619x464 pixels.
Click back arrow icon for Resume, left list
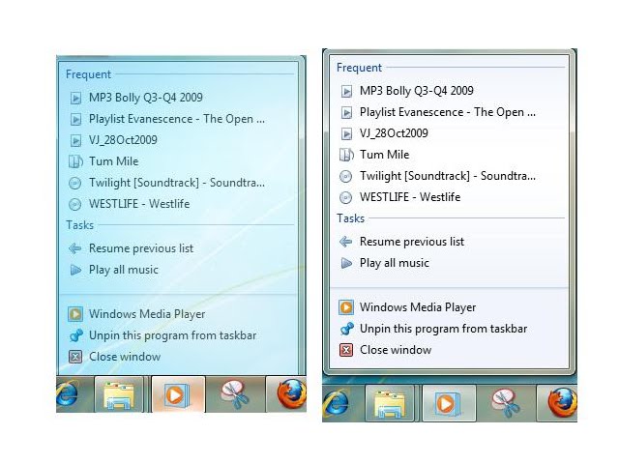pyautogui.click(x=75, y=248)
